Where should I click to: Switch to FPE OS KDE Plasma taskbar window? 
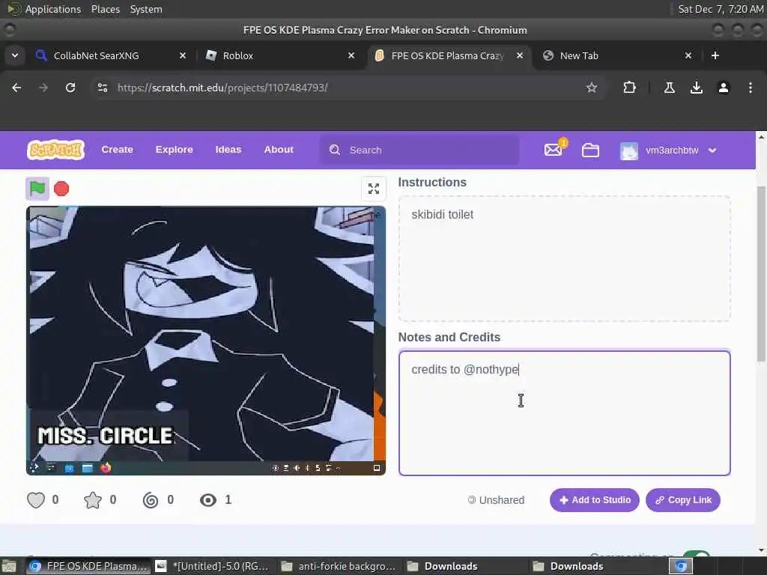click(88, 566)
